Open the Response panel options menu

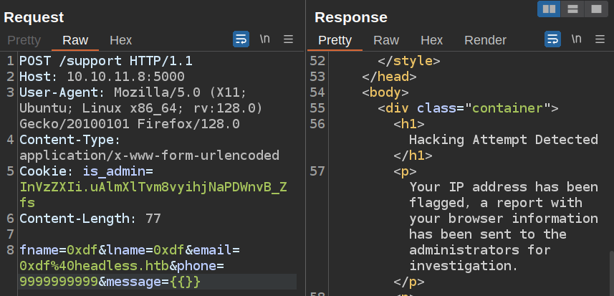pyautogui.click(x=600, y=39)
